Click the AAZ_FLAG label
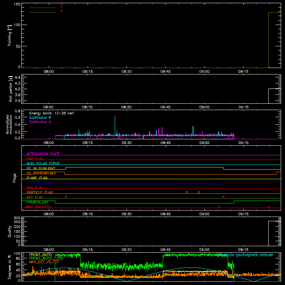 [35, 197]
